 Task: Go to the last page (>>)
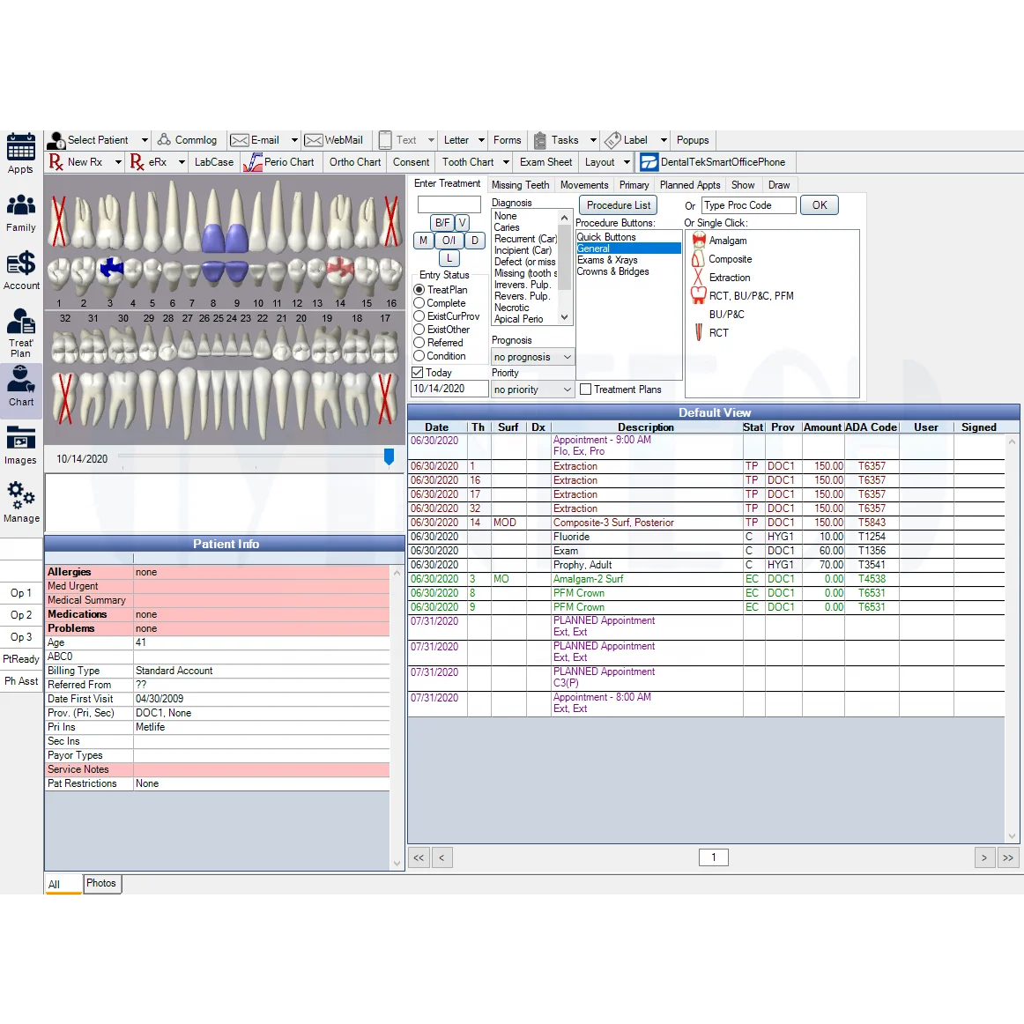[1007, 857]
